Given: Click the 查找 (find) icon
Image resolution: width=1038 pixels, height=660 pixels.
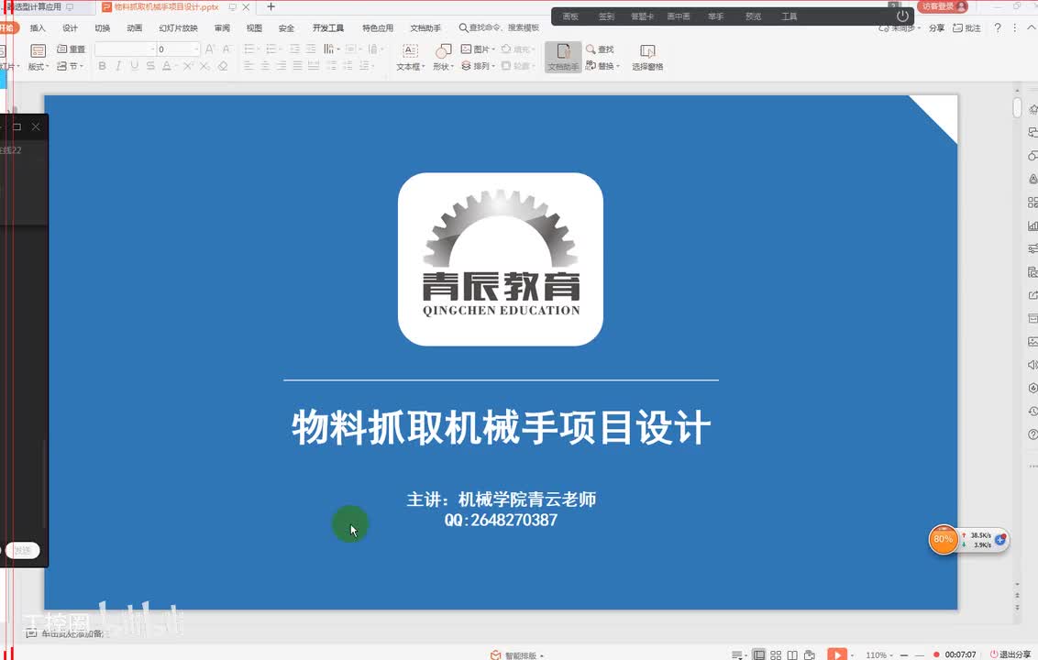Looking at the screenshot, I should pos(600,49).
